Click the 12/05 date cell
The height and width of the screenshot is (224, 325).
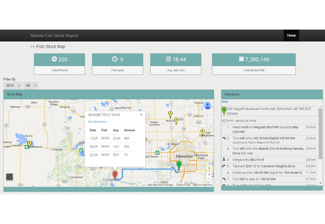pyautogui.click(x=94, y=138)
